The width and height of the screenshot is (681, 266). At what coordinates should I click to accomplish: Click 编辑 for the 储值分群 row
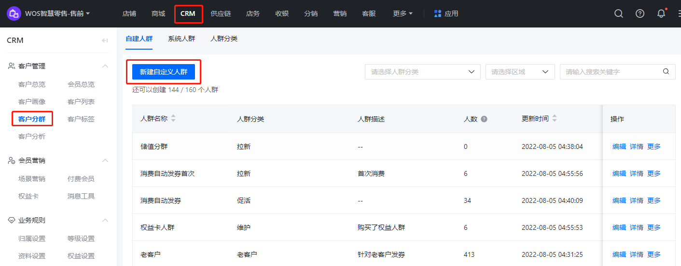[x=619, y=146]
